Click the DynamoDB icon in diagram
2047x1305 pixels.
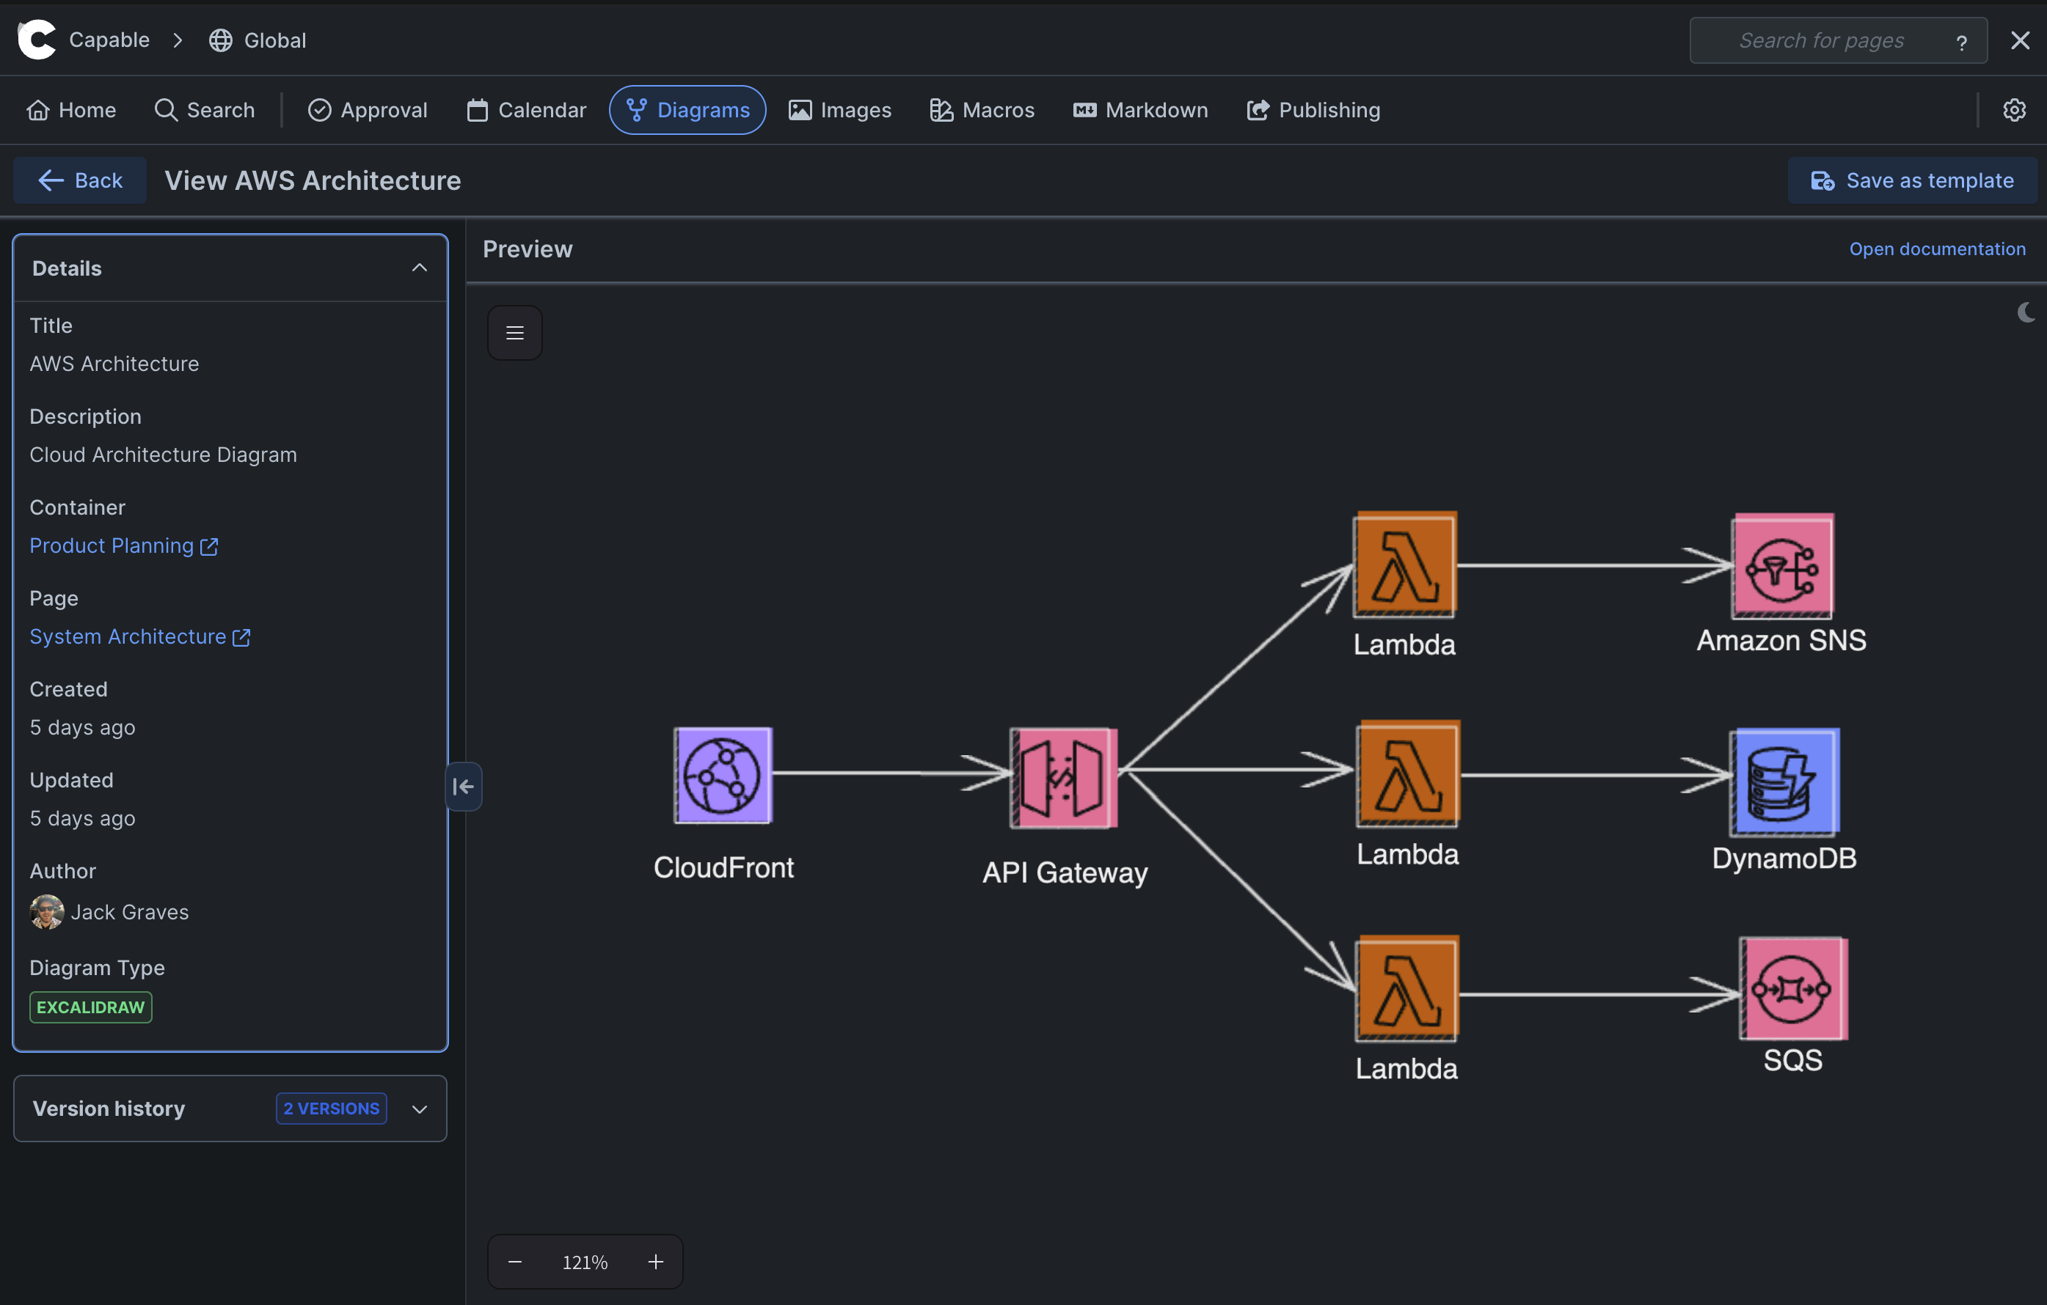tap(1784, 782)
